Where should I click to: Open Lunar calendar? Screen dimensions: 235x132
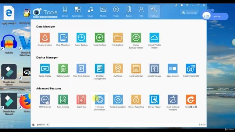coord(136,69)
